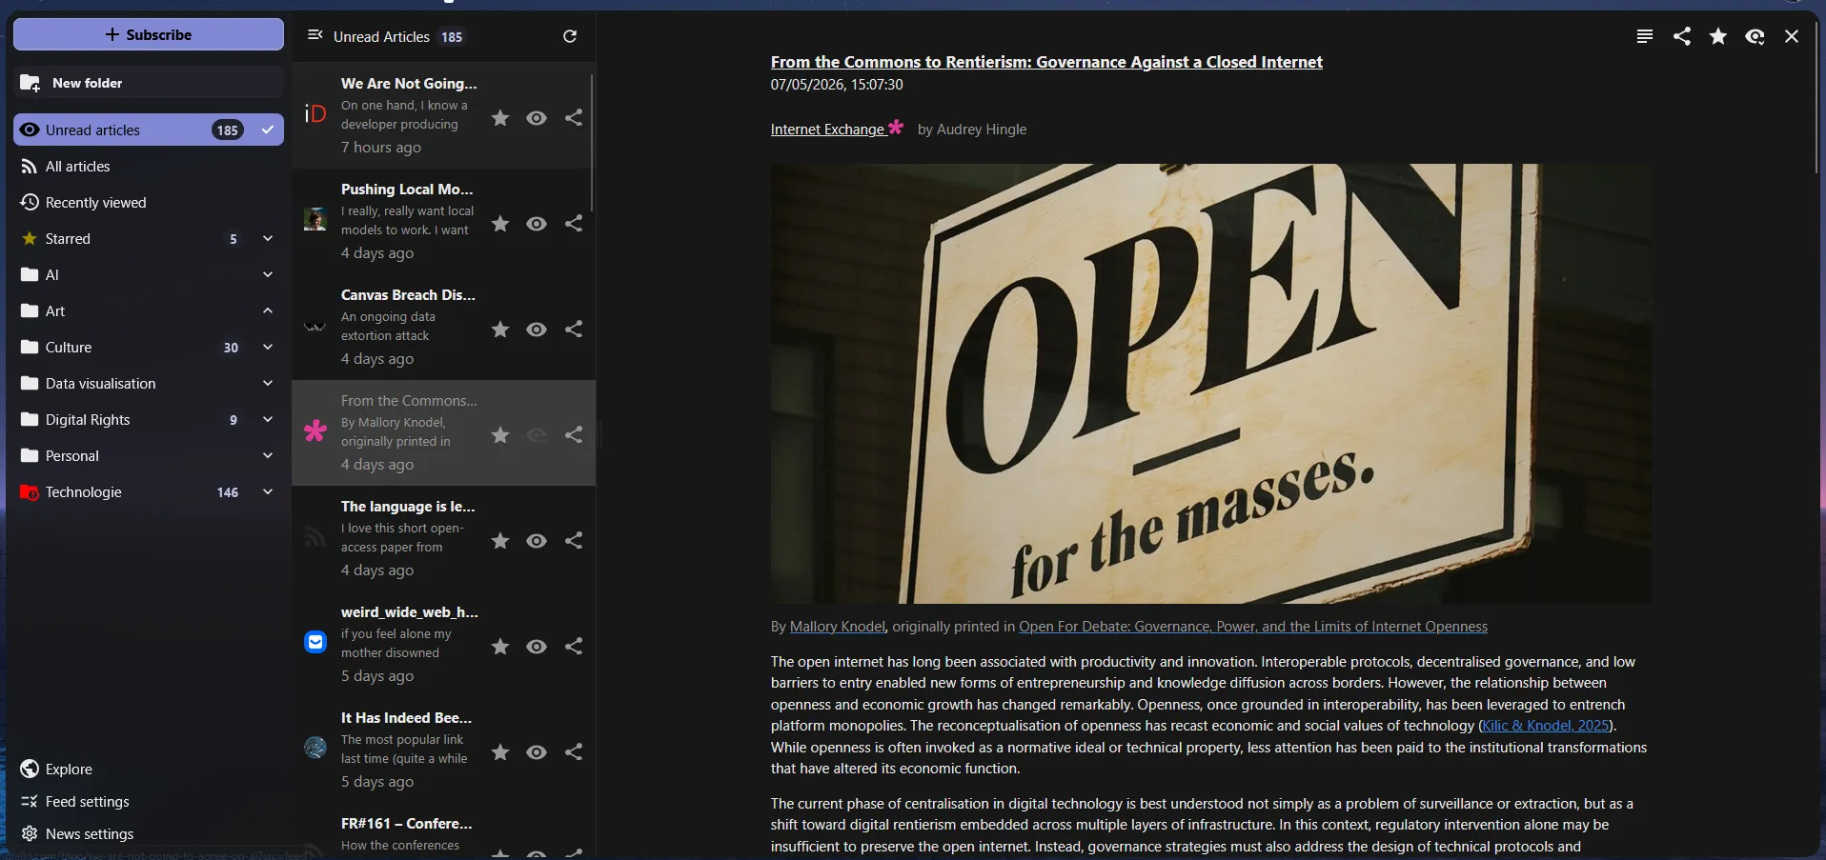
Task: Share the 'It Has Indeed Bee...' article
Action: pyautogui.click(x=574, y=752)
